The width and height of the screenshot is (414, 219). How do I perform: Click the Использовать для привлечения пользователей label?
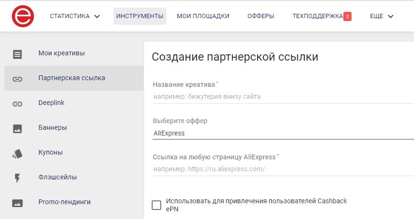pos(257,205)
